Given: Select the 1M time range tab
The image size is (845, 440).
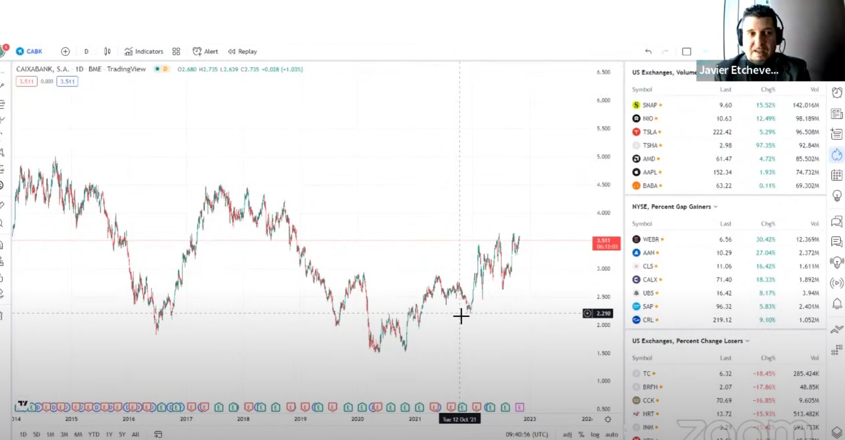Looking at the screenshot, I should pyautogui.click(x=50, y=434).
